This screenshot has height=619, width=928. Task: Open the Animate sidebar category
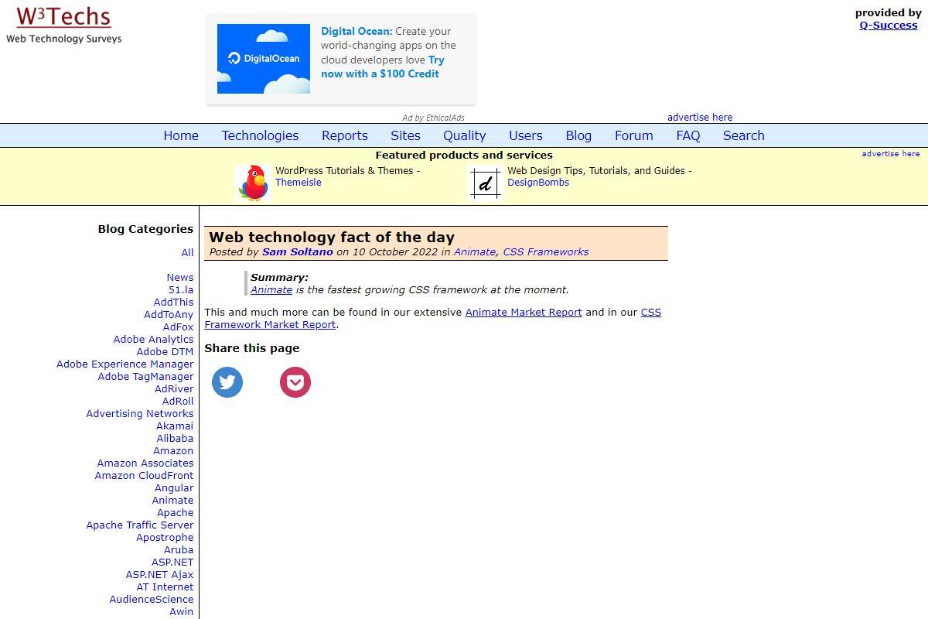(173, 500)
